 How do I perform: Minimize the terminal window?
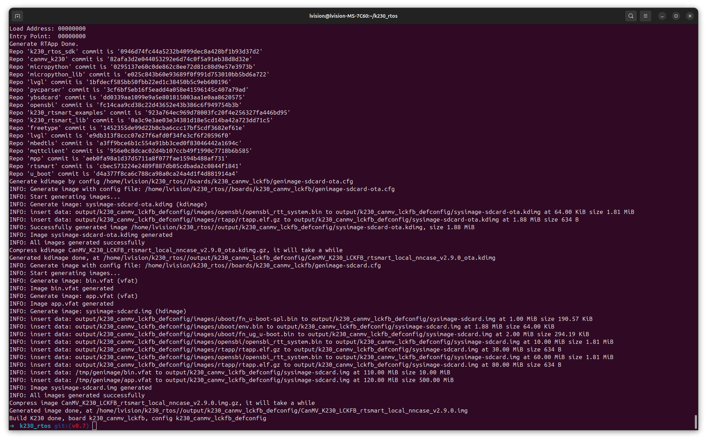point(662,16)
